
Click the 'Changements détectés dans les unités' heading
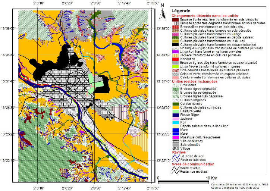coord(205,16)
